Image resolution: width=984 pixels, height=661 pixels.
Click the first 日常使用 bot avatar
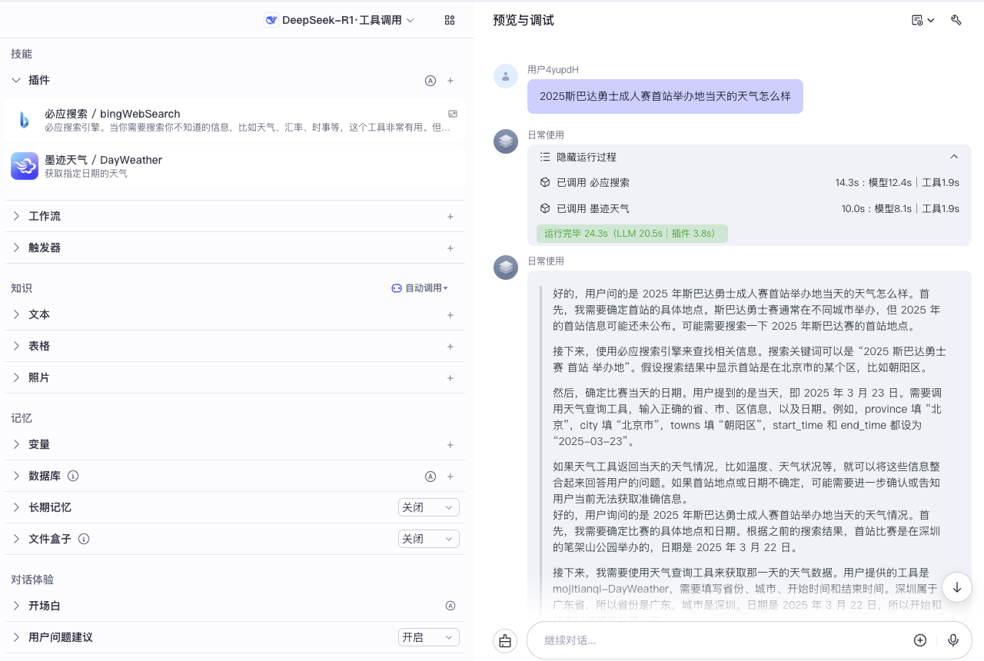[x=506, y=141]
